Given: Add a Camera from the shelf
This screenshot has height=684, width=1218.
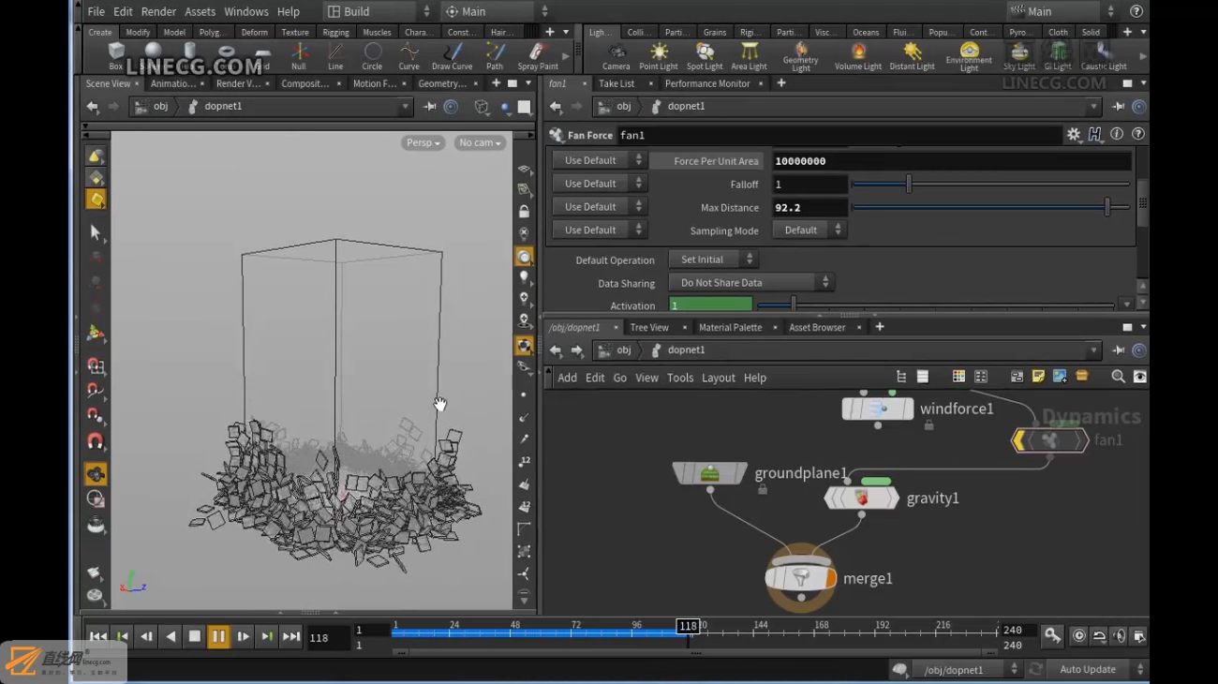Looking at the screenshot, I should click(x=616, y=55).
